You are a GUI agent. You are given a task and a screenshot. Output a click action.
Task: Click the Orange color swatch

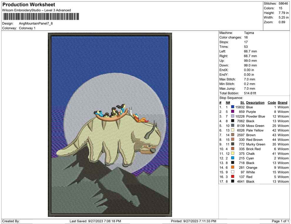[233, 167]
